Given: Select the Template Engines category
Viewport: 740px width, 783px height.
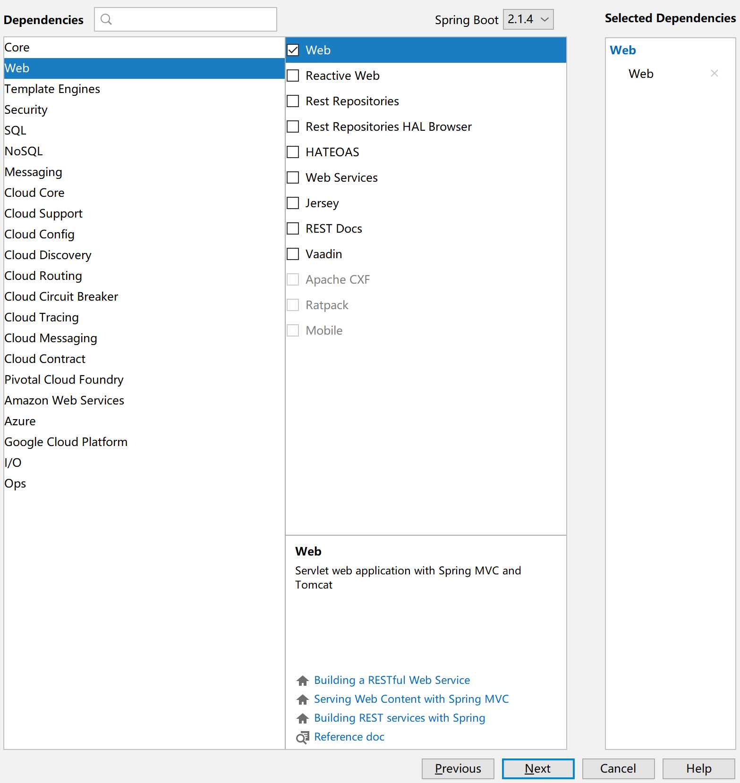Looking at the screenshot, I should [144, 89].
